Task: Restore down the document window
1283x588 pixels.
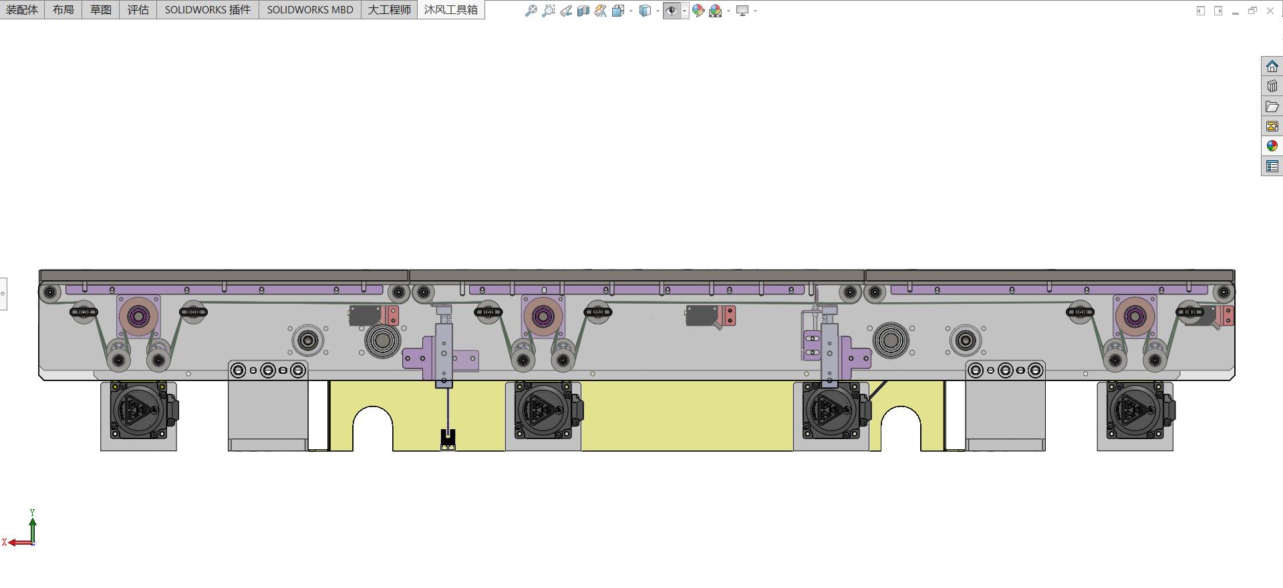Action: pos(1253,11)
